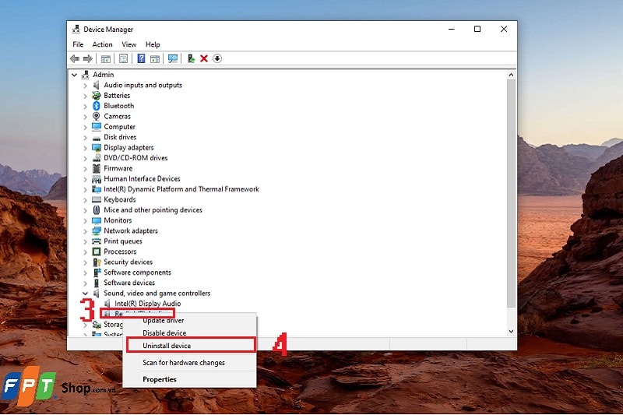Select the Computer category label
This screenshot has height=415, width=623.
pyautogui.click(x=119, y=127)
